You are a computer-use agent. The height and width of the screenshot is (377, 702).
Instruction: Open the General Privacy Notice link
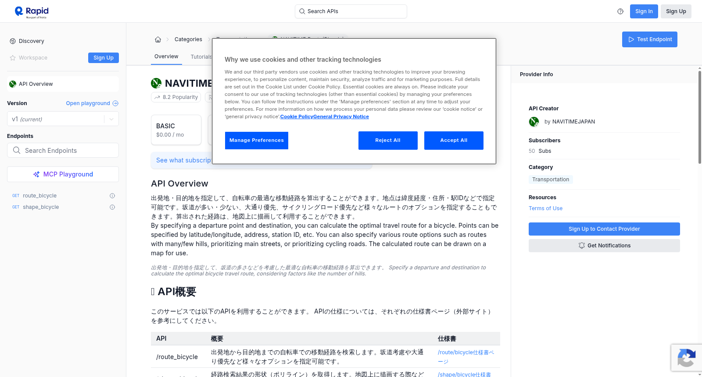(341, 116)
